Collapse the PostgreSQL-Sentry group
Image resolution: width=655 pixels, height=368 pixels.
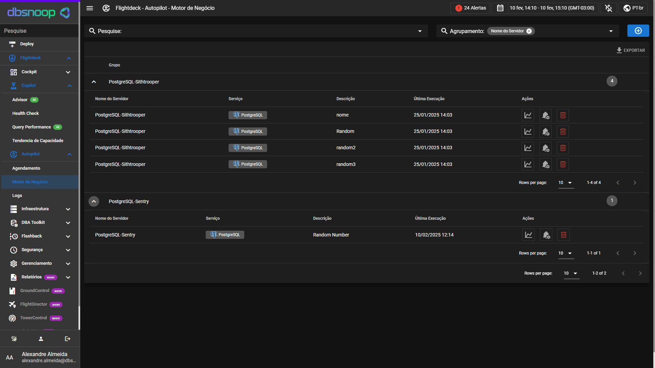click(x=94, y=201)
